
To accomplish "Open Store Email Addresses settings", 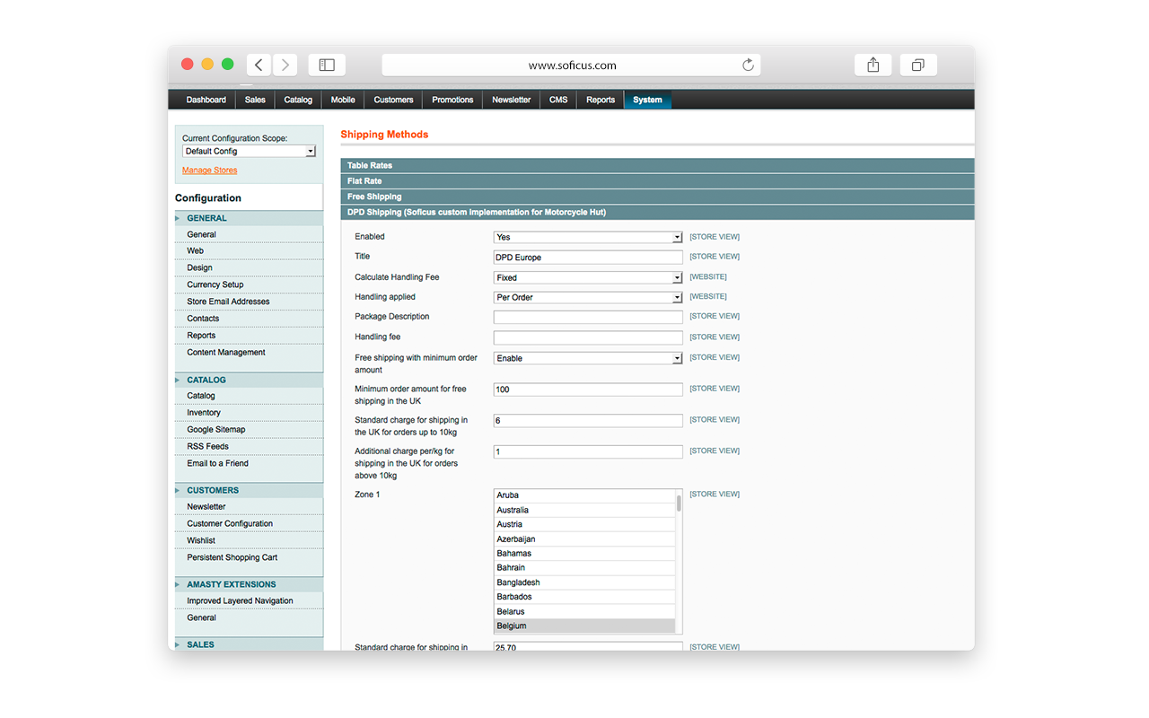I will (228, 302).
